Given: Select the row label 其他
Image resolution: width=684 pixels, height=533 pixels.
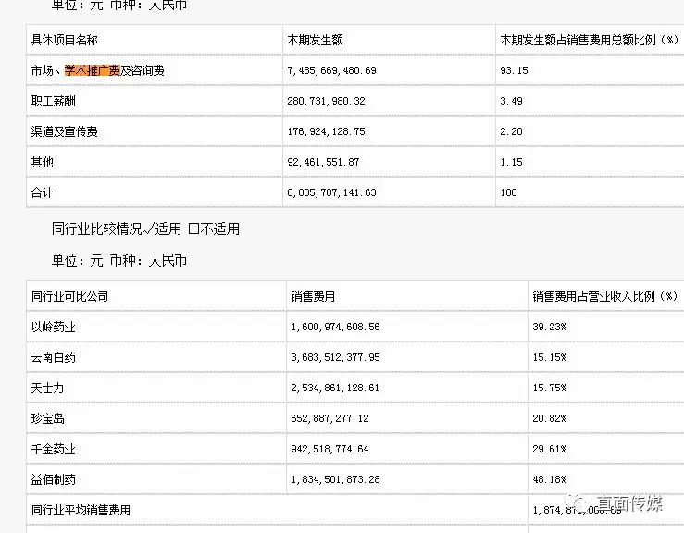Looking at the screenshot, I should (x=42, y=162).
